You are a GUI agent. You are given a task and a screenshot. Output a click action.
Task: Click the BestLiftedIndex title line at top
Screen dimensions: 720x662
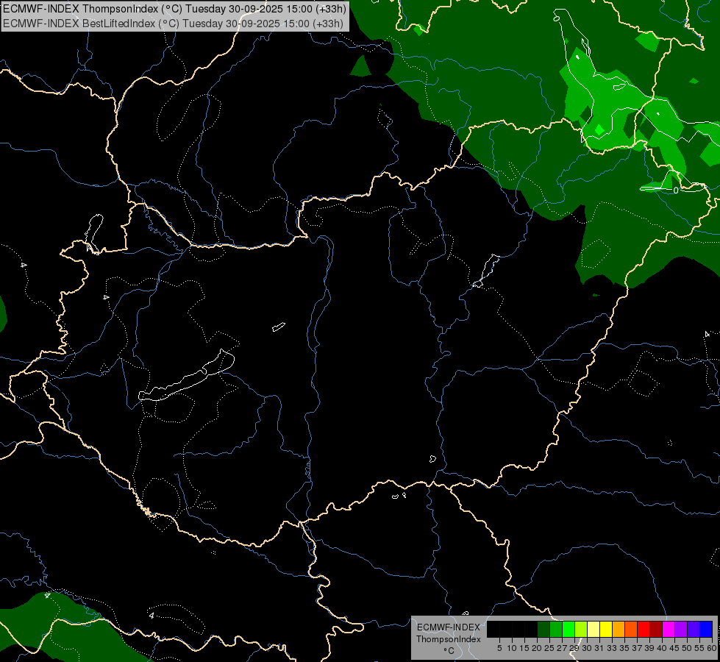(x=173, y=23)
